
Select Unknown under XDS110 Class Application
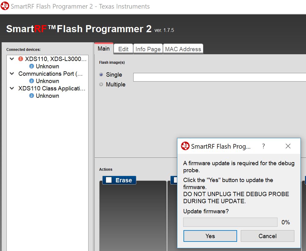[47, 96]
